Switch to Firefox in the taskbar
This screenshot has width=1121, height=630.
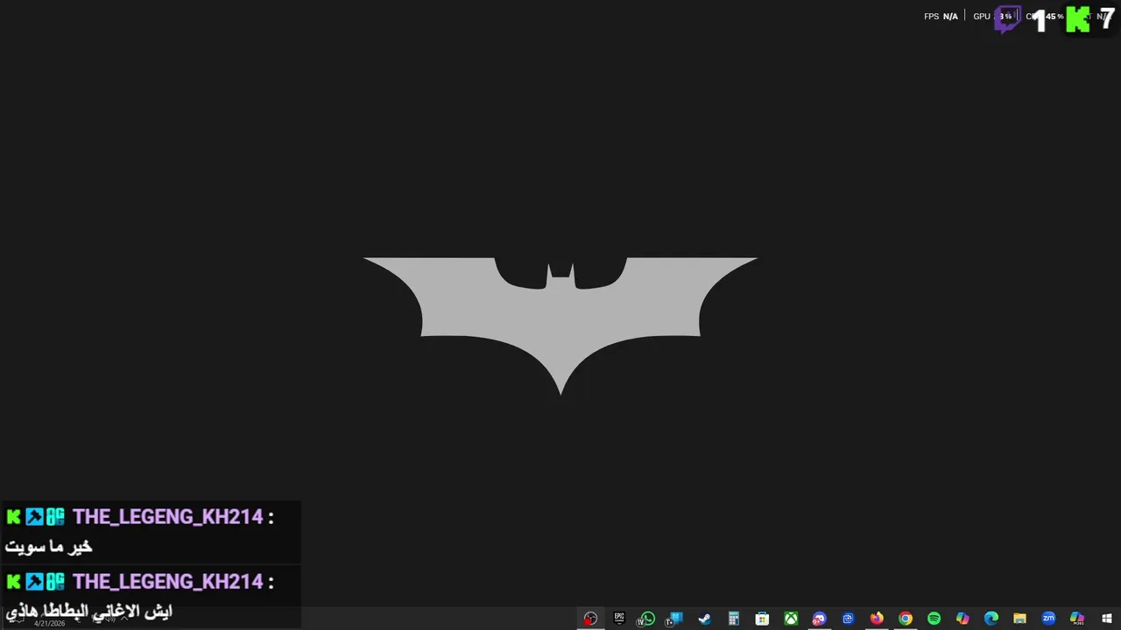(877, 619)
